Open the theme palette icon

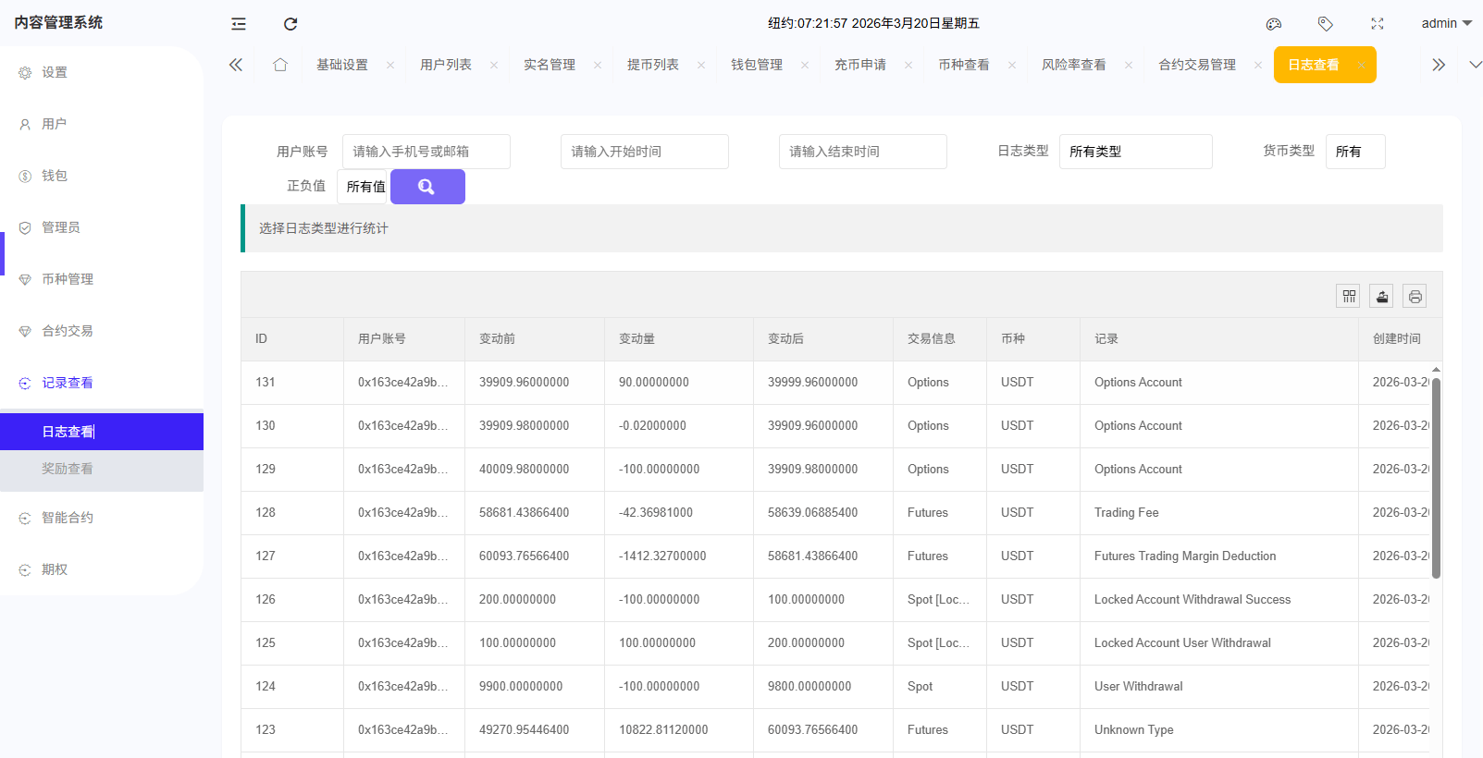click(x=1274, y=24)
